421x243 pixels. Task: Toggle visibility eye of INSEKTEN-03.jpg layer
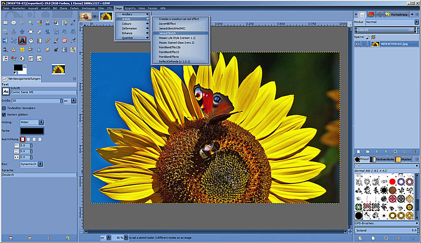(x=357, y=44)
